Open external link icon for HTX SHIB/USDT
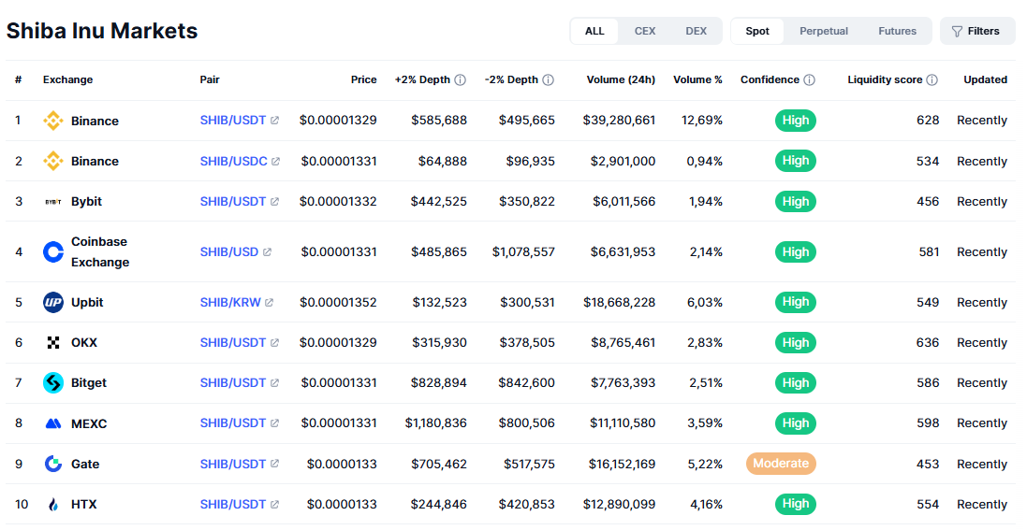1027x530 pixels. point(274,505)
